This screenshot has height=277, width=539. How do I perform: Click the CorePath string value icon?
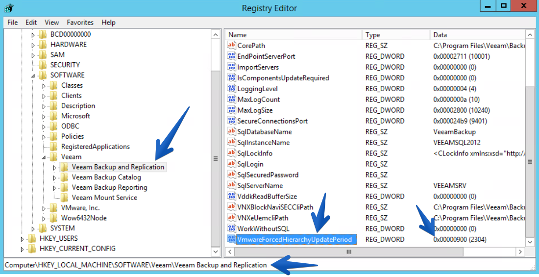[232, 46]
